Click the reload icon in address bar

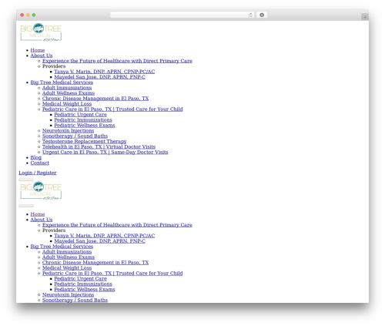coord(250,15)
